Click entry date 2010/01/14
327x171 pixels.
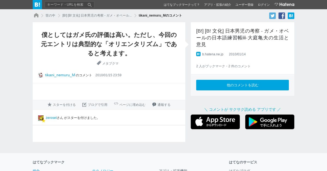pos(237,54)
